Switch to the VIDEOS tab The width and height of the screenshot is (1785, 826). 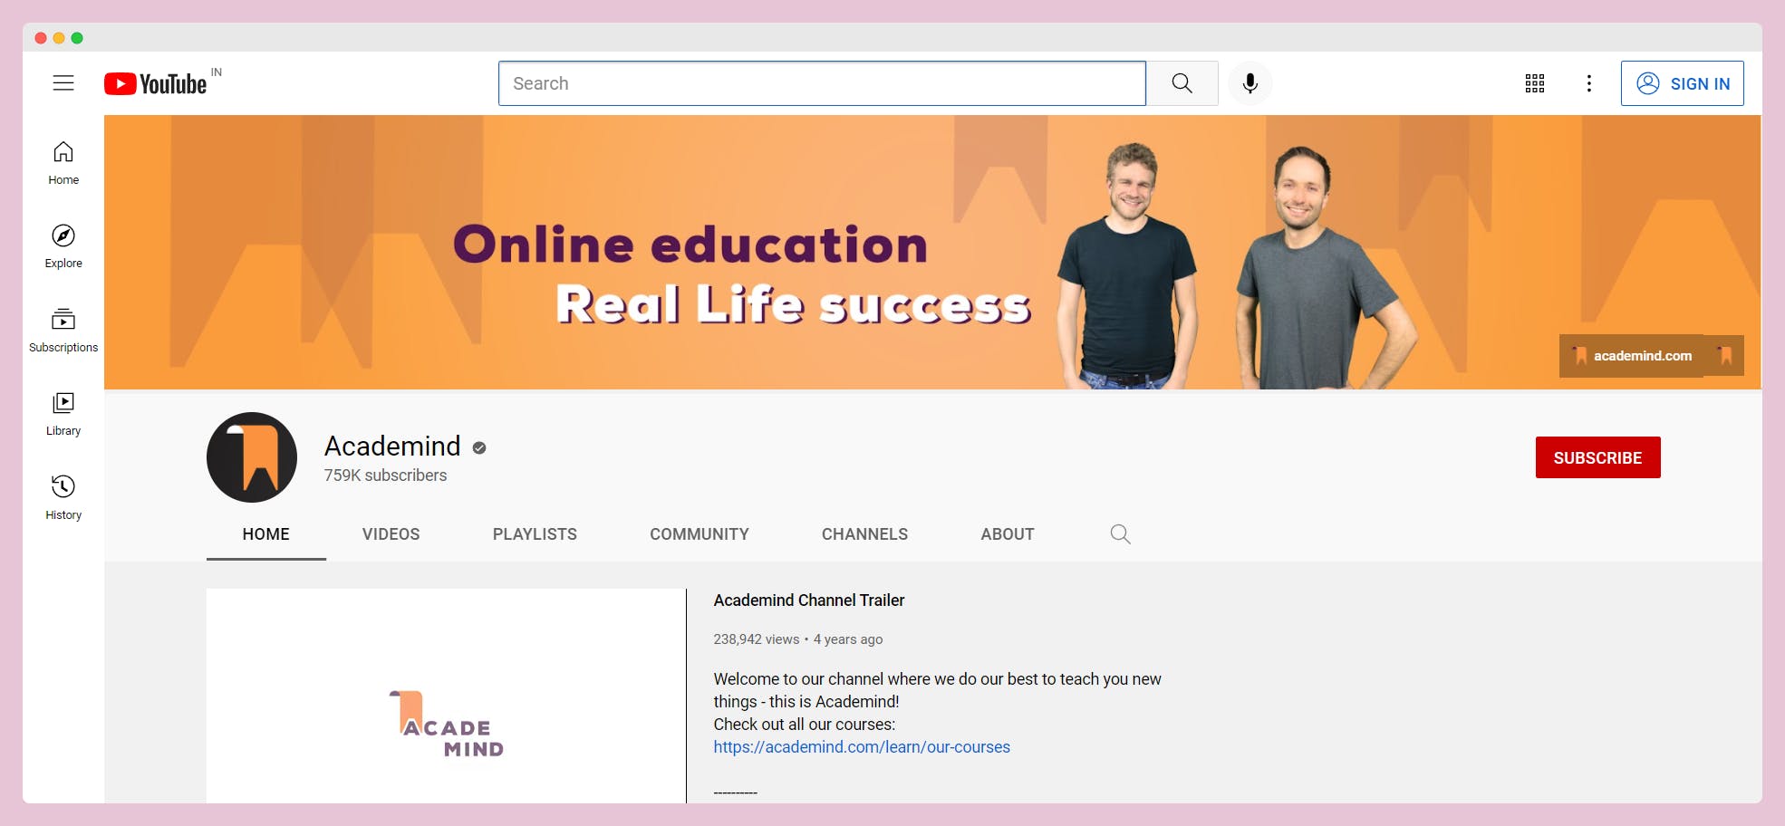pos(391,534)
